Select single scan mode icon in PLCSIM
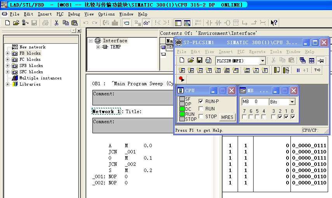The height and width of the screenshot is (198, 332). 277,70
